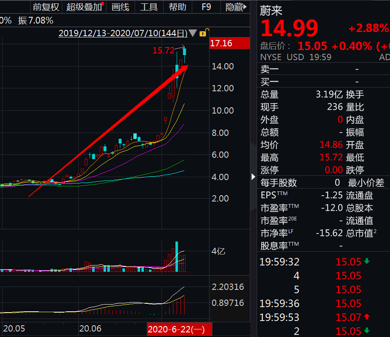The height and width of the screenshot is (337, 390).
Task: Click the 2.20316 indicator axis value
Action: pyautogui.click(x=228, y=287)
